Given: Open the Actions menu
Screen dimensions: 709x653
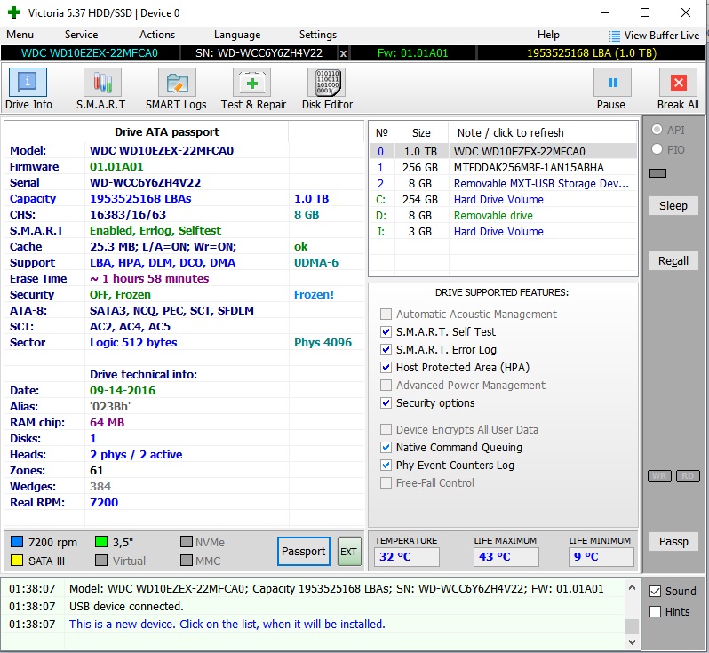Looking at the screenshot, I should click(157, 35).
